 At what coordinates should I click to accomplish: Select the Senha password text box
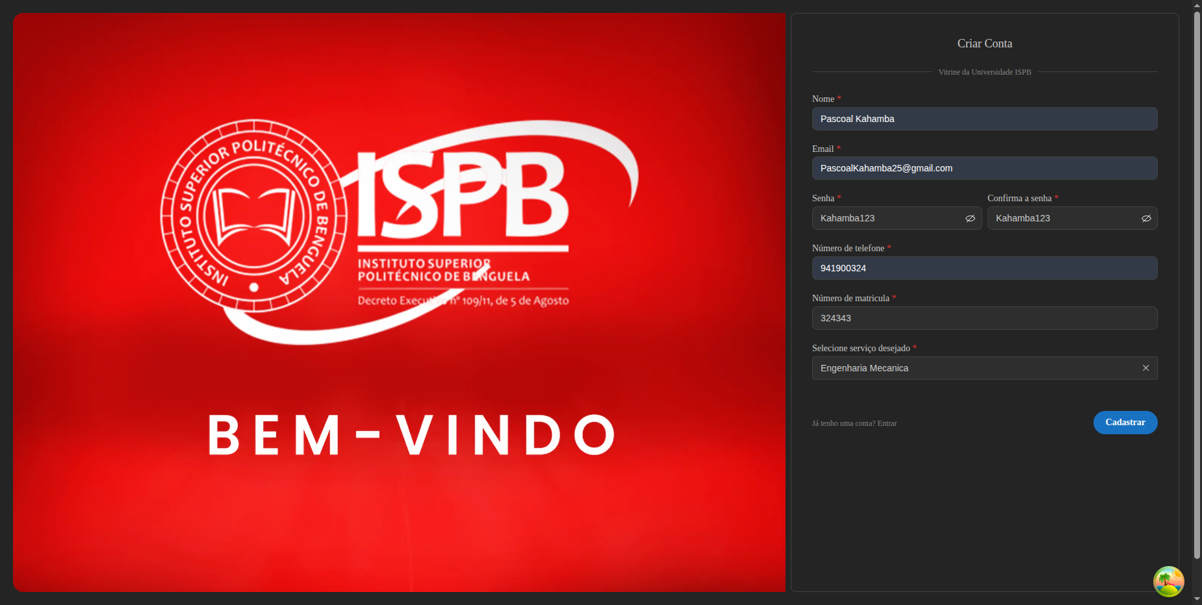[x=887, y=218]
